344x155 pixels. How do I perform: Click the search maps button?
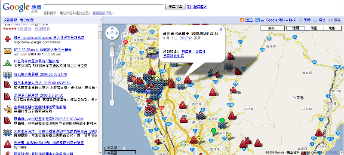click(175, 7)
